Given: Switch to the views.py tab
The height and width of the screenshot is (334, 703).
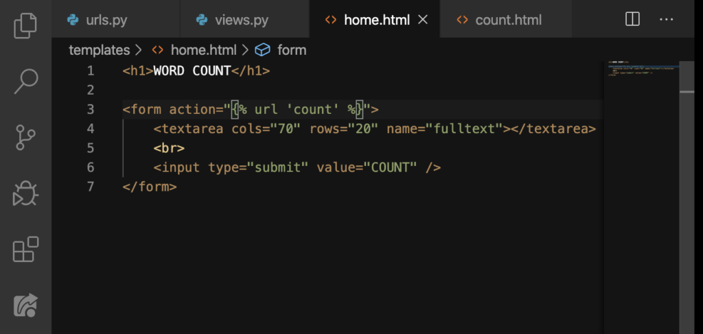Looking at the screenshot, I should tap(245, 19).
